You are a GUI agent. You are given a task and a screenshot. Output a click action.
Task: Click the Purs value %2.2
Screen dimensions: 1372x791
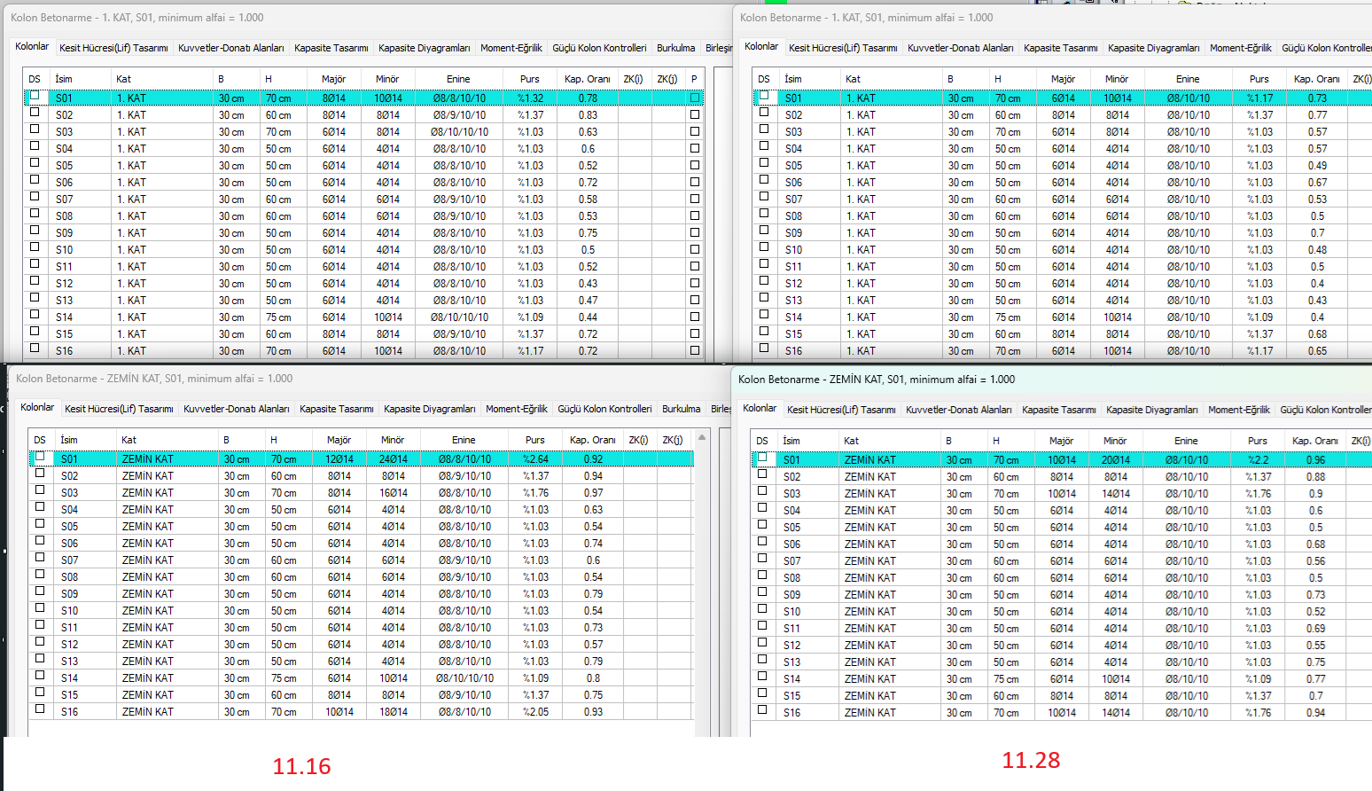pyautogui.click(x=1258, y=460)
